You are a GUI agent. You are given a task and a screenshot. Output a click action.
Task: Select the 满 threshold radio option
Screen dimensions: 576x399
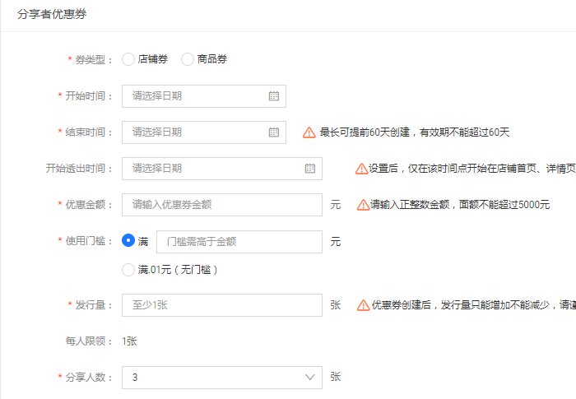click(x=128, y=241)
